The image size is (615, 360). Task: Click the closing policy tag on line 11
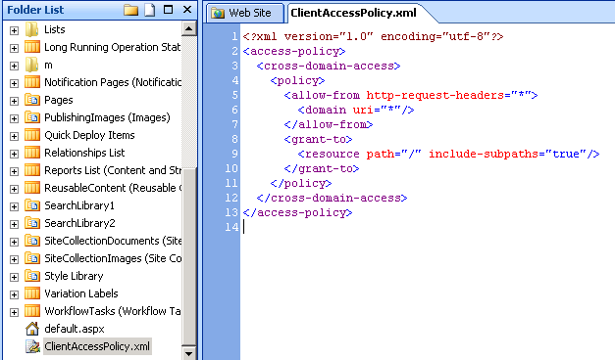[x=301, y=183]
